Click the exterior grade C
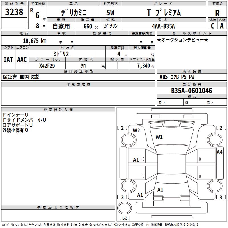 coord(213,26)
